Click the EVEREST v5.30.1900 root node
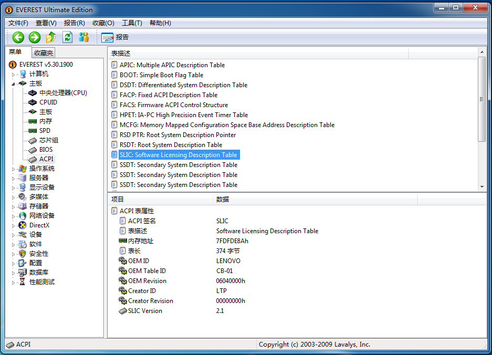 [x=46, y=65]
